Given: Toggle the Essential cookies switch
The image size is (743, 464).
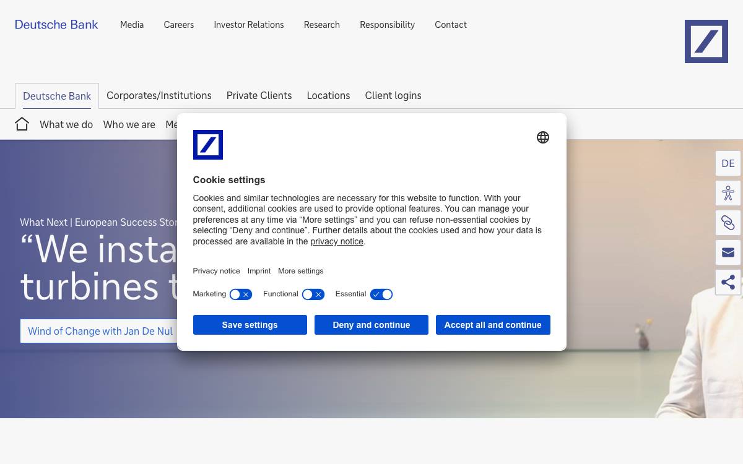Looking at the screenshot, I should tap(381, 294).
